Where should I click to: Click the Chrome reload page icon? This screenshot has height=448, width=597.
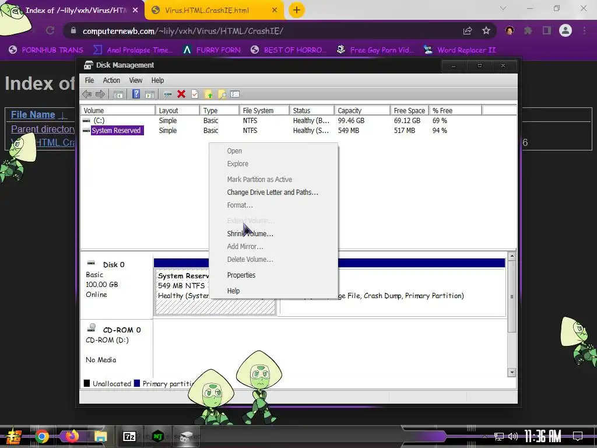click(x=50, y=30)
